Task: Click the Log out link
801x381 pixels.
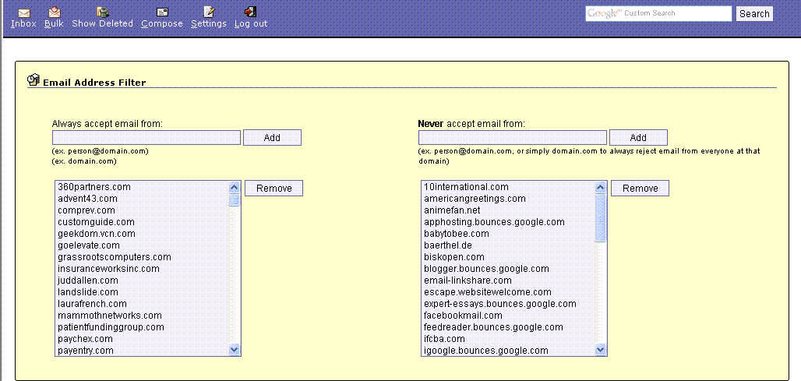Action: [x=251, y=23]
